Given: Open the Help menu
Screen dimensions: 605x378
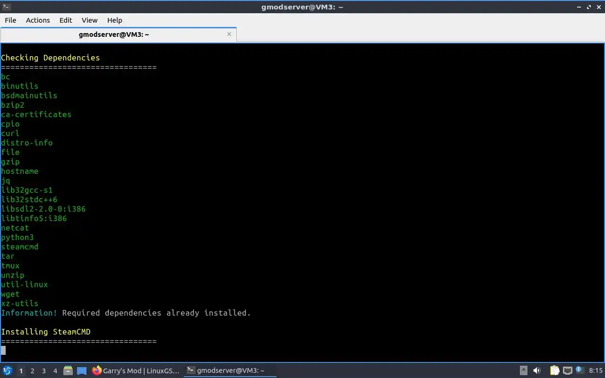Looking at the screenshot, I should tap(114, 20).
